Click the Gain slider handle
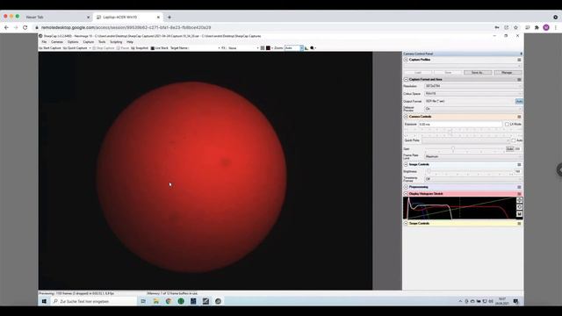The image size is (562, 316). [453, 148]
